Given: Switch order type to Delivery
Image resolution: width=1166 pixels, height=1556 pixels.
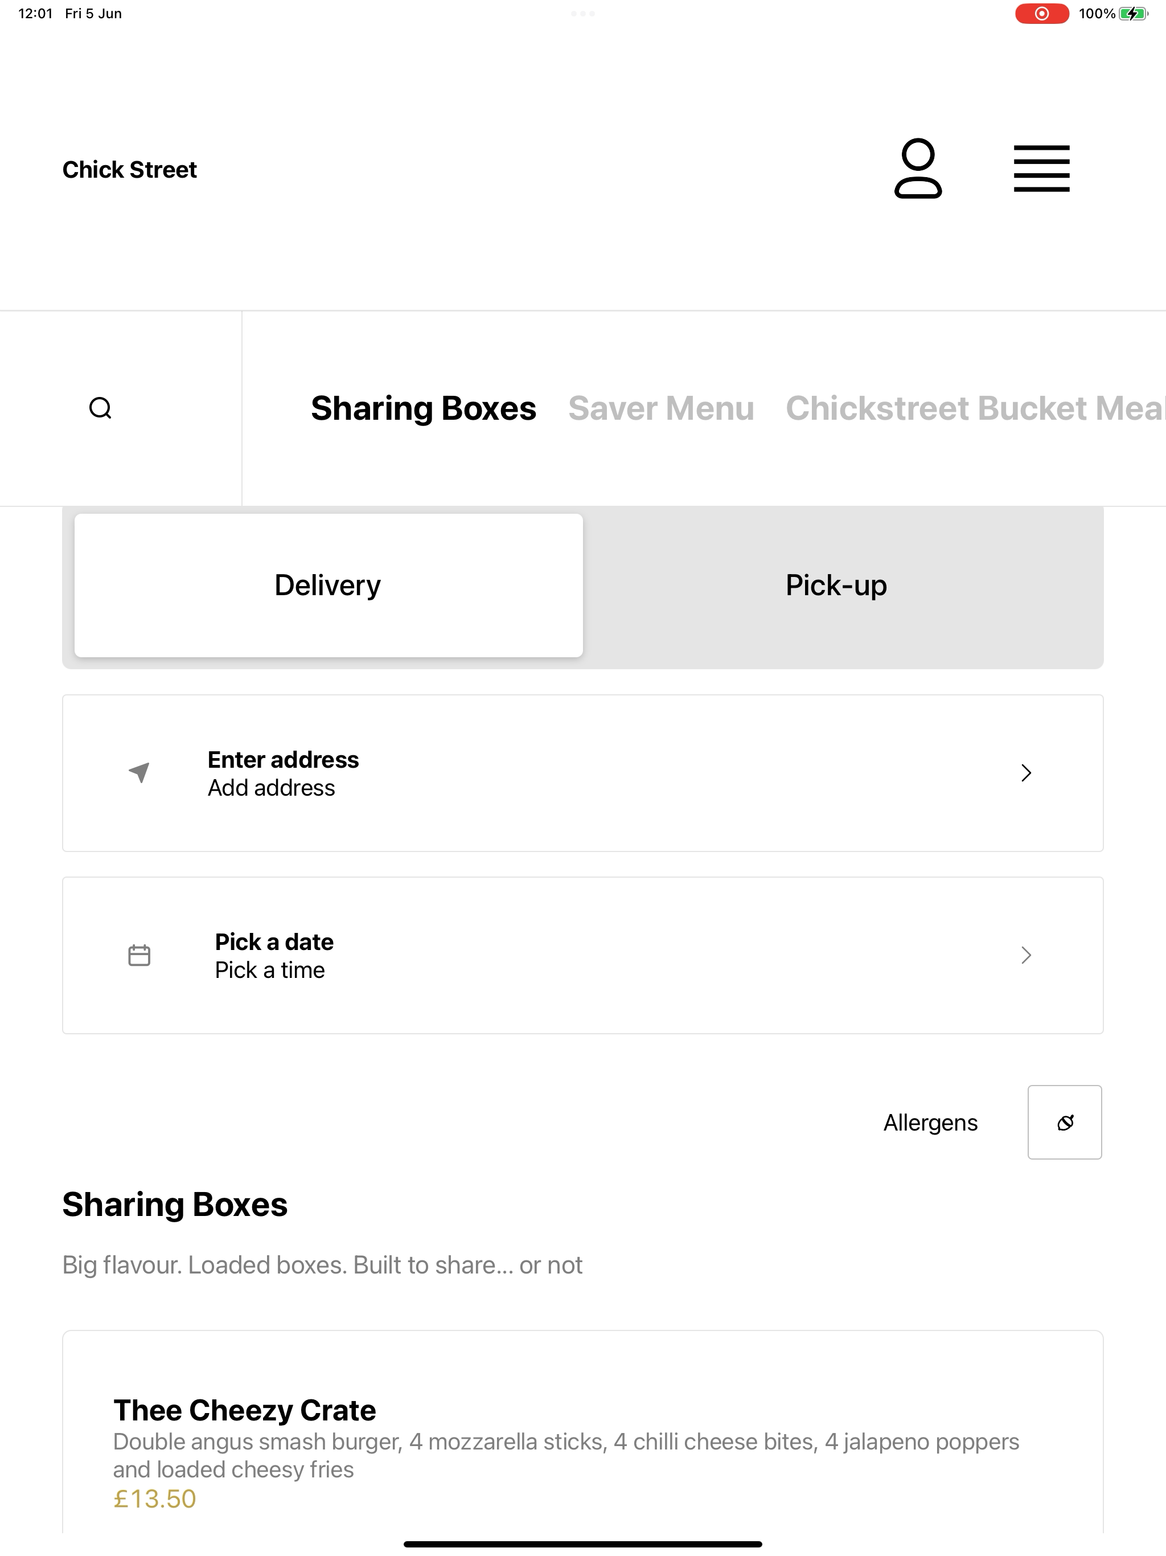Looking at the screenshot, I should click(x=329, y=585).
